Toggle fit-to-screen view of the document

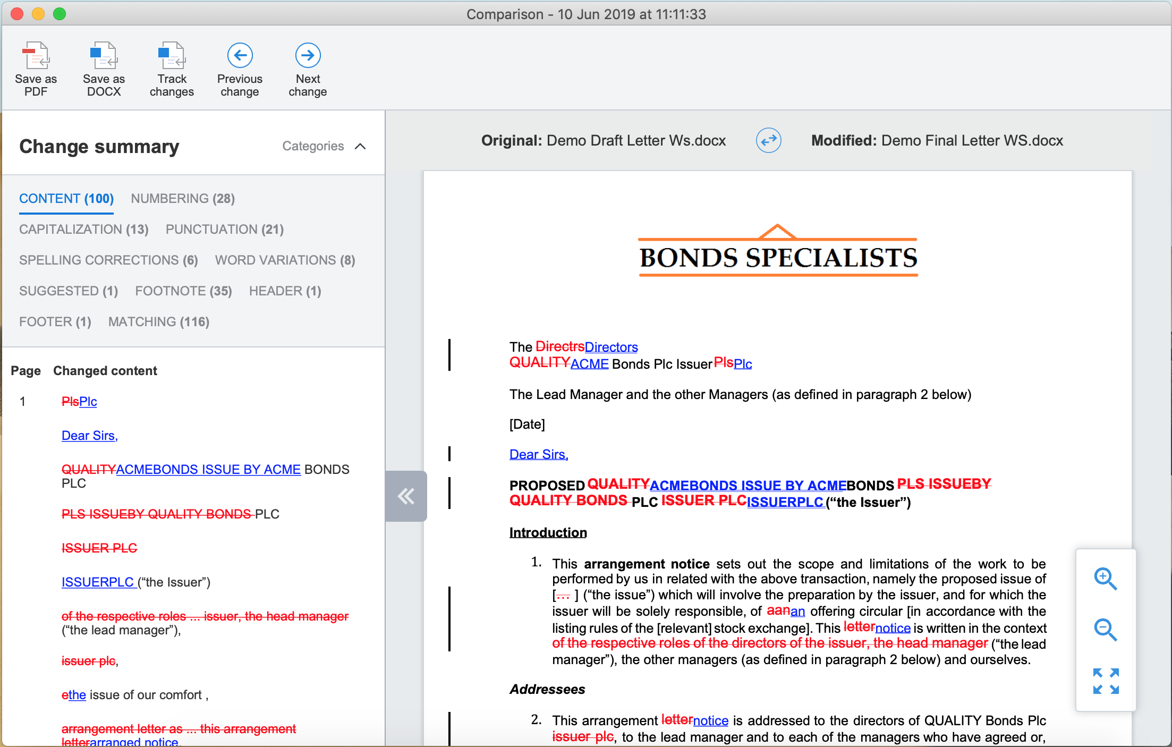[x=1106, y=681]
